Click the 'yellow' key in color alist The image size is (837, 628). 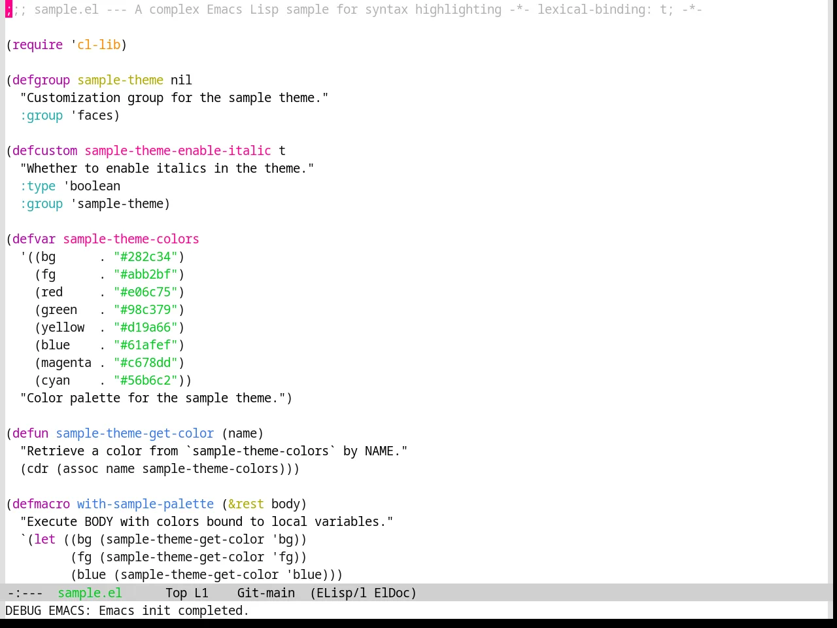coord(63,327)
